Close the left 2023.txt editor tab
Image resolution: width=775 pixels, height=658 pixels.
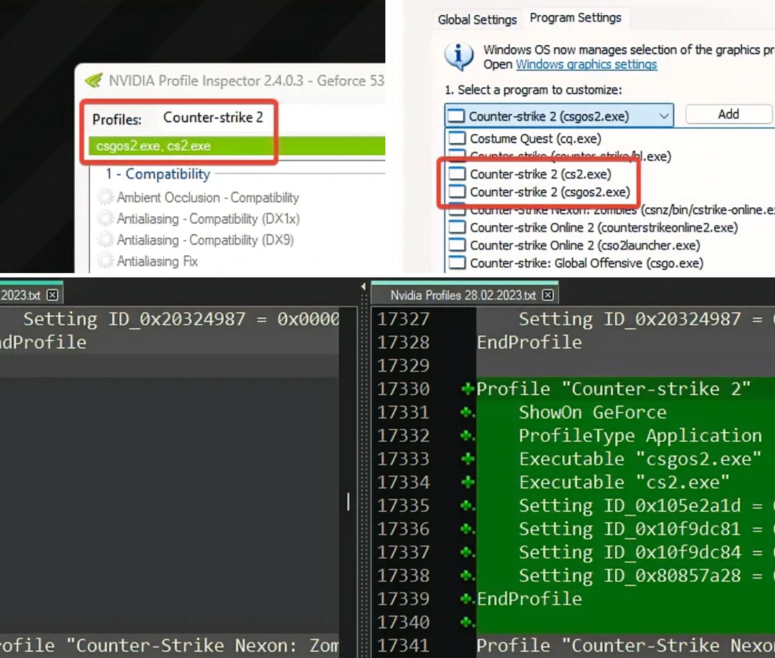[x=53, y=295]
